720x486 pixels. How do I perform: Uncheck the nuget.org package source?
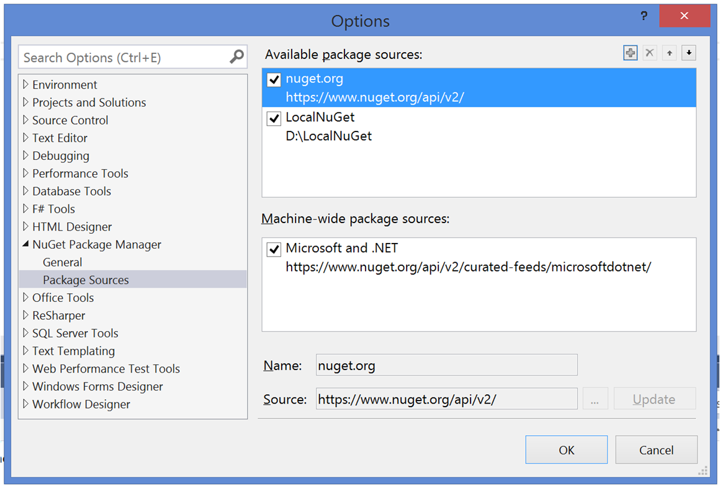[274, 80]
